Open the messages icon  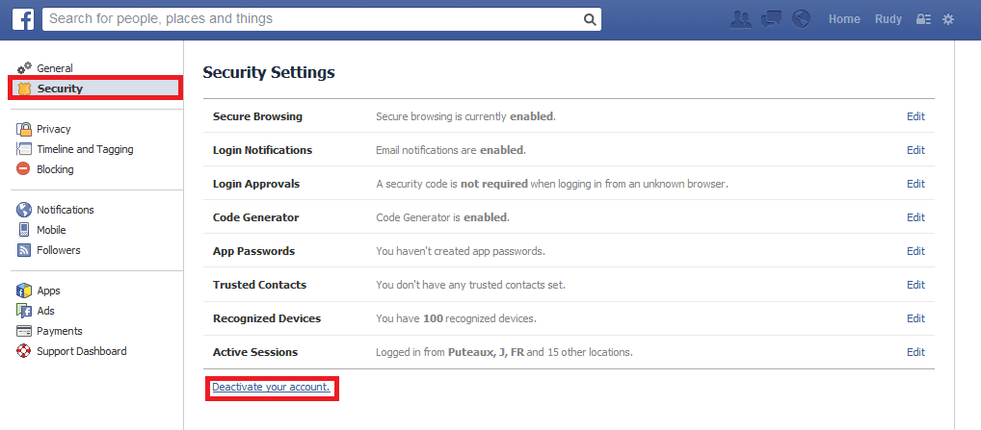(771, 19)
